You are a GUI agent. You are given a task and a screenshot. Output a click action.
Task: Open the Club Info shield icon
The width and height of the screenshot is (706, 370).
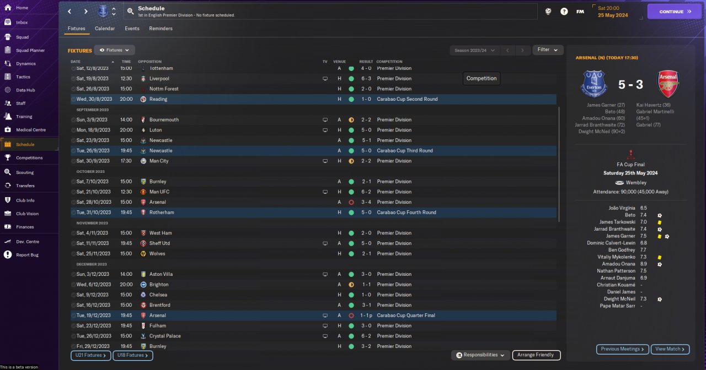pos(8,200)
